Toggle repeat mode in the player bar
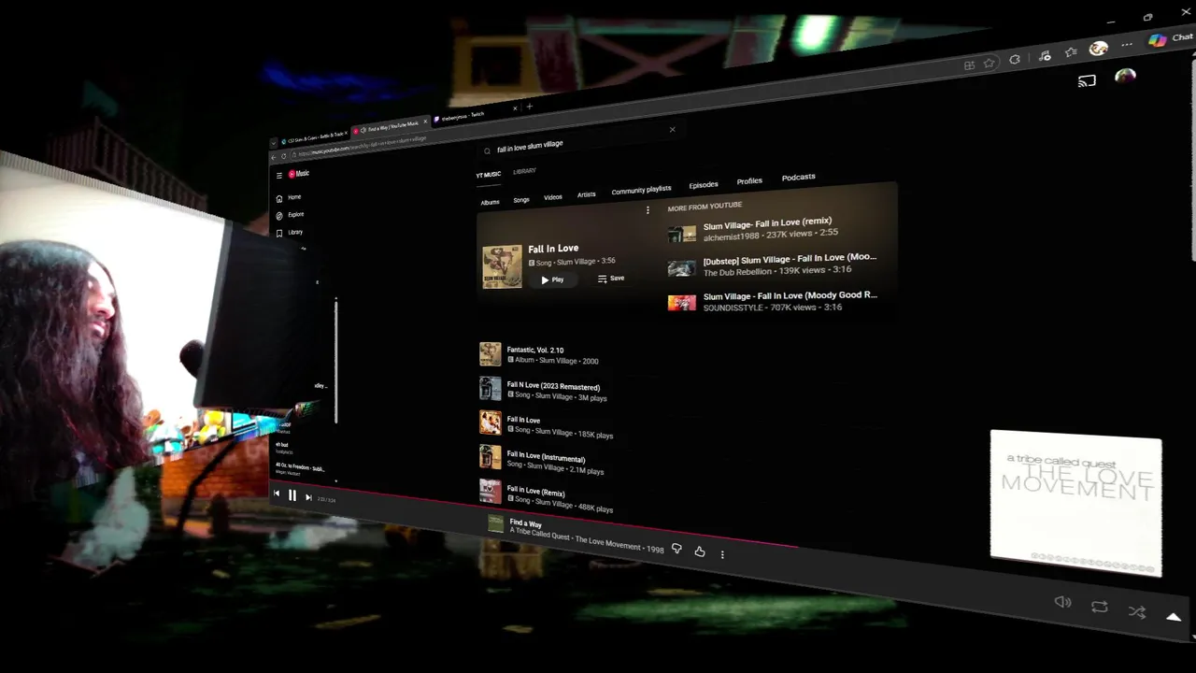 (x=1100, y=607)
